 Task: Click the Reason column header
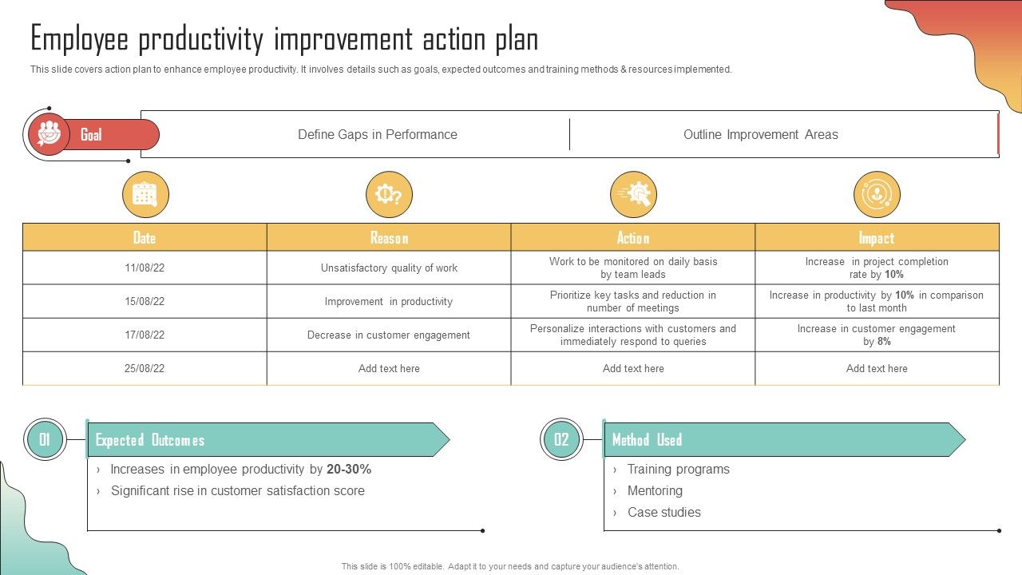[389, 238]
